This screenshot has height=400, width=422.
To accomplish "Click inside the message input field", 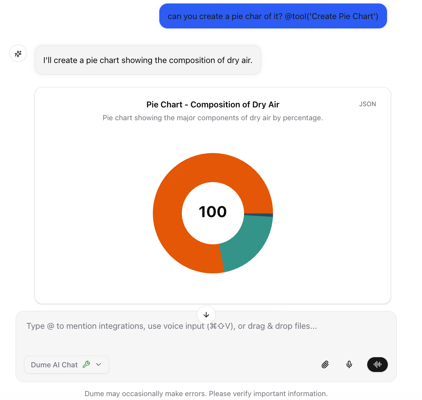I will [x=171, y=326].
